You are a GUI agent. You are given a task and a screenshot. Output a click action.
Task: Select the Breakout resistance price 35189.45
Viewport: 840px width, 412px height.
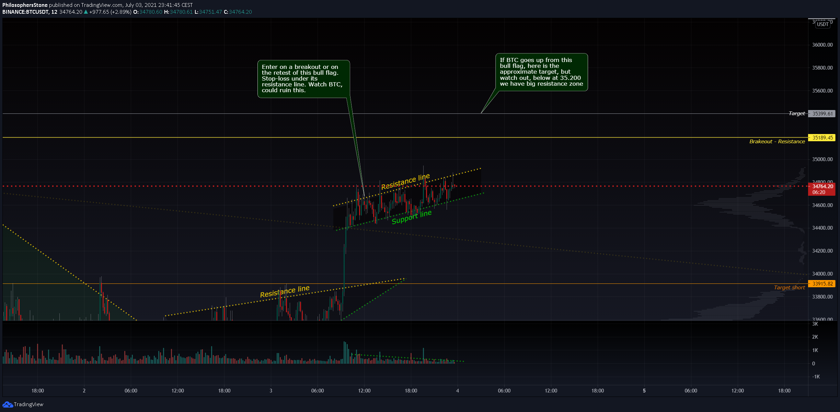(822, 138)
